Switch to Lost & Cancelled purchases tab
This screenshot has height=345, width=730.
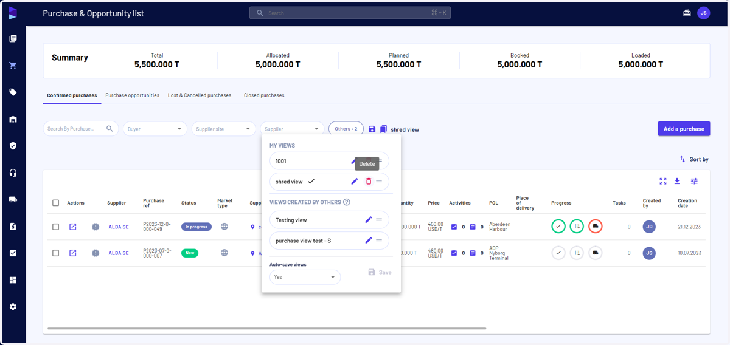click(200, 95)
